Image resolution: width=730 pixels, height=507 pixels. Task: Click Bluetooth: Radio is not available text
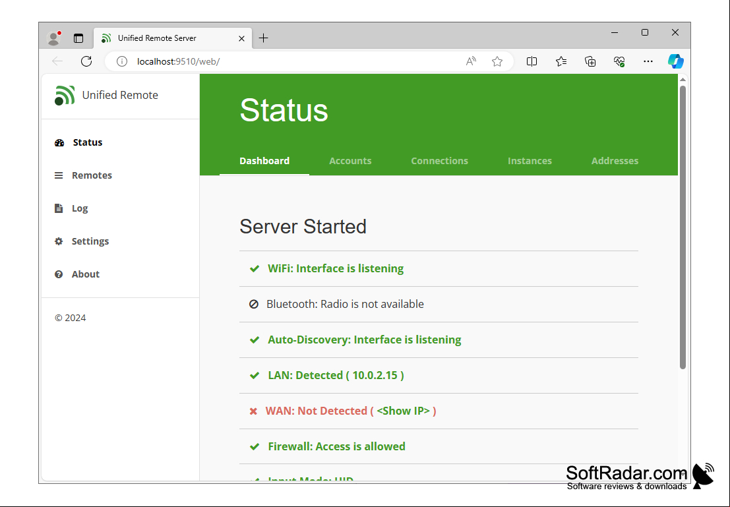pos(345,304)
